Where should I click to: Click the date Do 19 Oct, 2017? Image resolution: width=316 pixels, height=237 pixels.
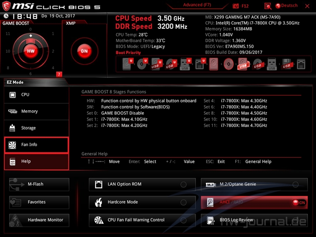(58, 16)
